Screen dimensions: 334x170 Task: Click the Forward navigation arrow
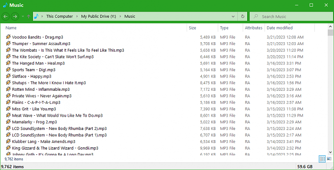(15, 16)
